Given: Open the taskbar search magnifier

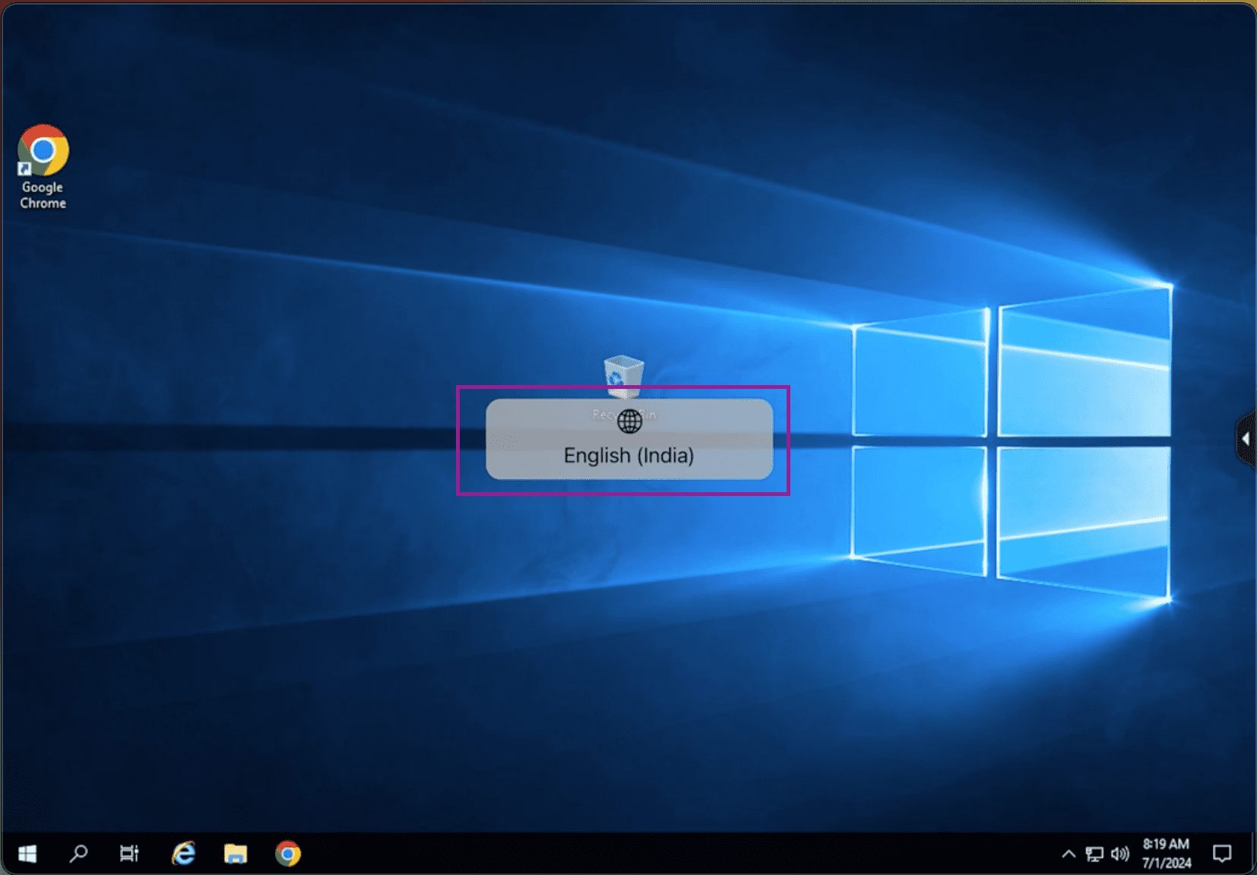Looking at the screenshot, I should coord(78,854).
